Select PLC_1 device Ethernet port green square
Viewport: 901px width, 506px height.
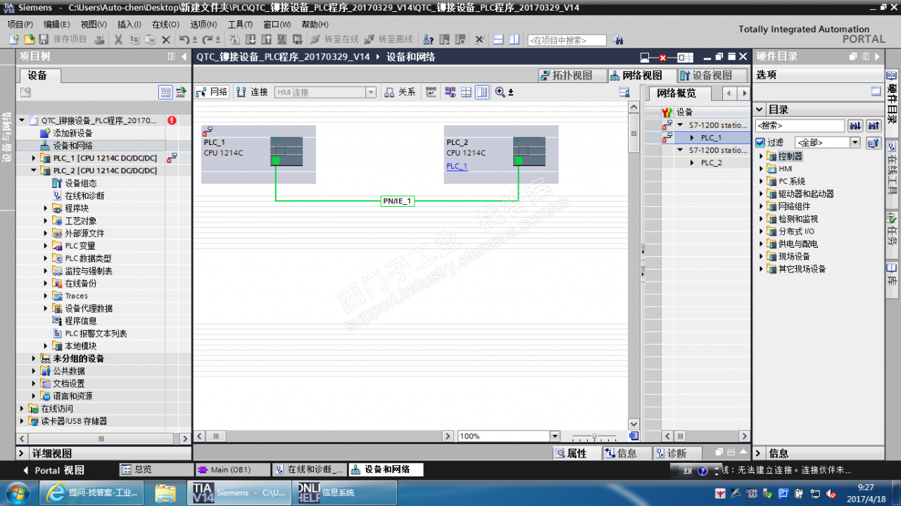[276, 160]
